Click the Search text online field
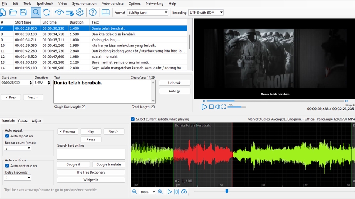 (91, 154)
